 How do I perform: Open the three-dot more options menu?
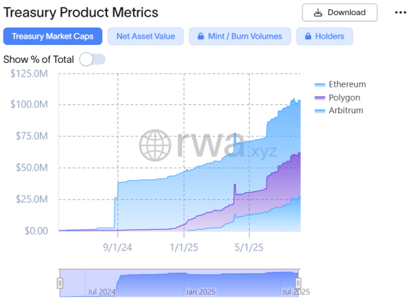point(400,12)
